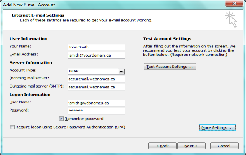Select the IMAP account type combo box
Image resolution: width=246 pixels, height=155 pixels.
pos(96,71)
